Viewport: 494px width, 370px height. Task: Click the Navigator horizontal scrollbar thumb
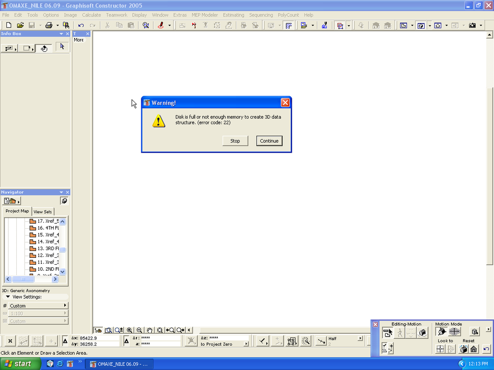(x=23, y=279)
